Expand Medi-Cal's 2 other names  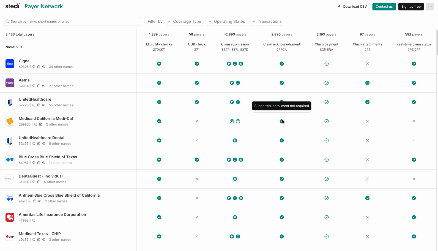tap(57, 124)
